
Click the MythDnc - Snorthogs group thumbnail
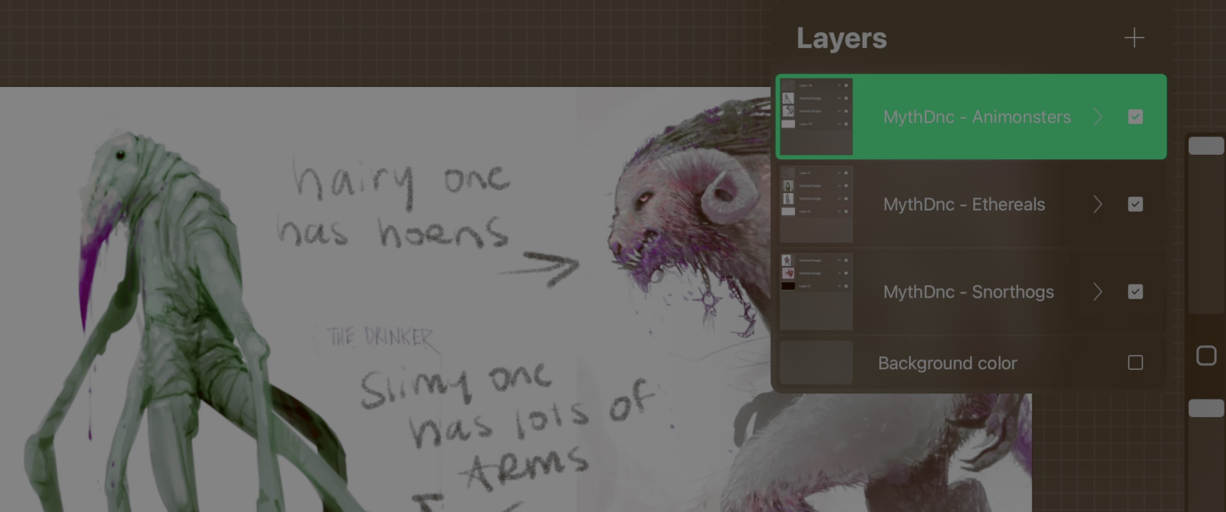(816, 292)
